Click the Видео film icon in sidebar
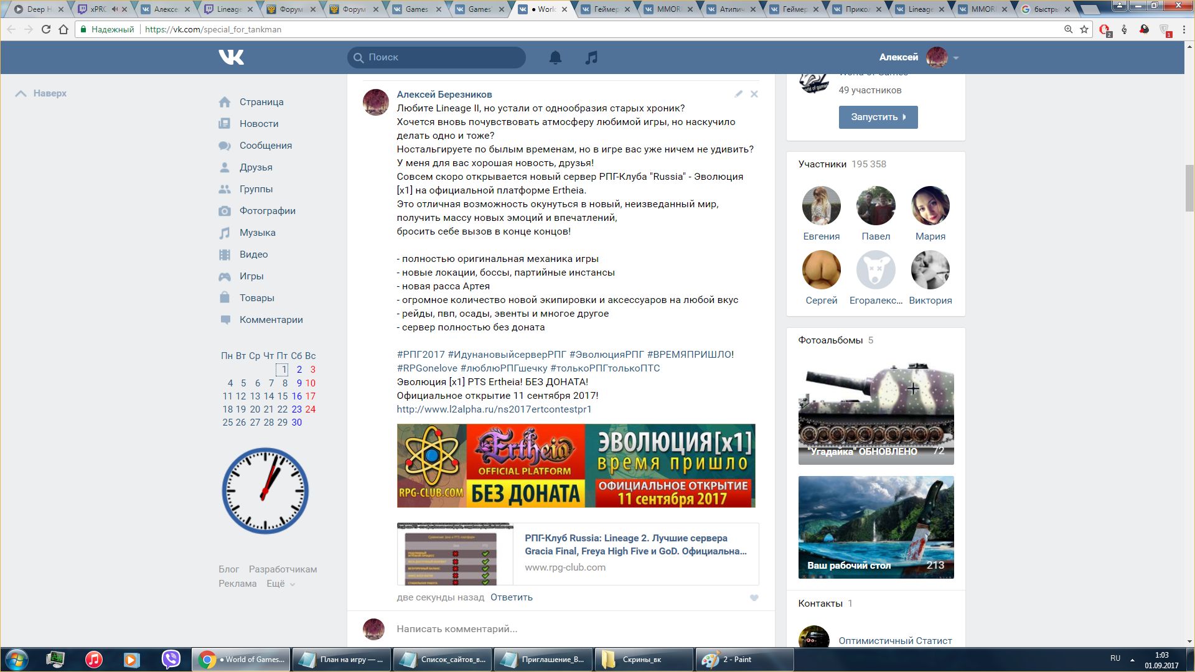 coord(225,254)
